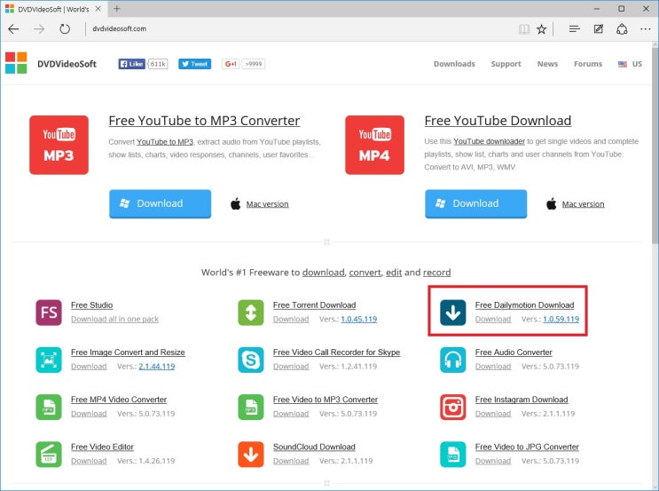Open Free Dailymotion Download title link

tap(524, 305)
